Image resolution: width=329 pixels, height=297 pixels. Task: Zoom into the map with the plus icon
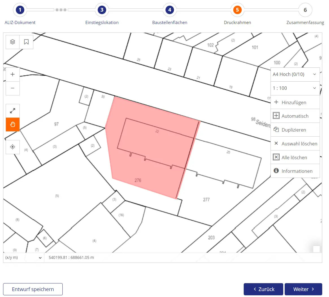click(x=12, y=74)
